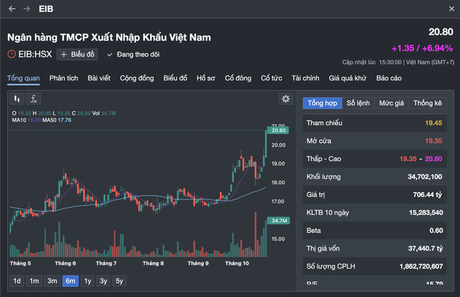Set chart range to 3y
The width and height of the screenshot is (460, 297).
tap(103, 281)
